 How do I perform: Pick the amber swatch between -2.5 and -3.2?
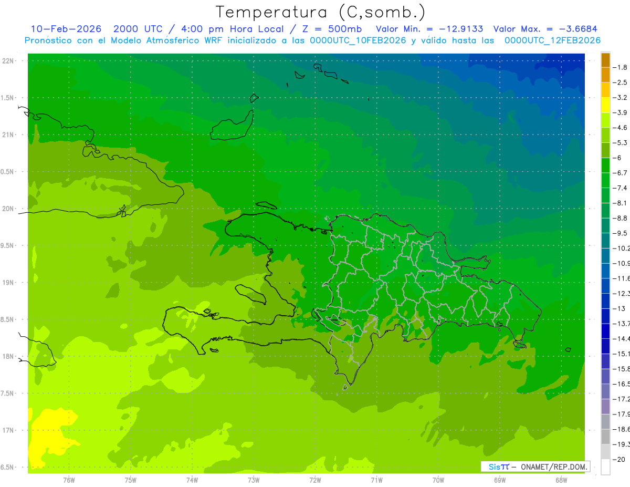coord(606,90)
